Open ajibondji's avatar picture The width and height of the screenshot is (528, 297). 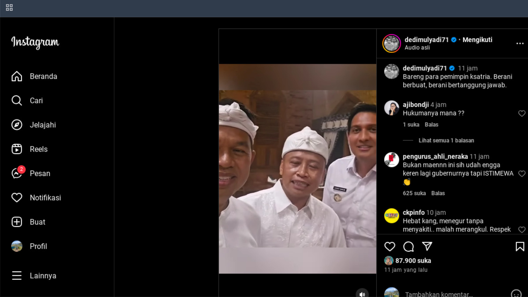tap(391, 108)
